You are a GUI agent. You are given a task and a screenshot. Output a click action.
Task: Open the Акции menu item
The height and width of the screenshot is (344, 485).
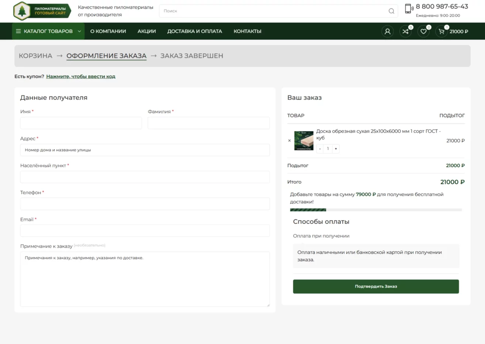coord(147,31)
